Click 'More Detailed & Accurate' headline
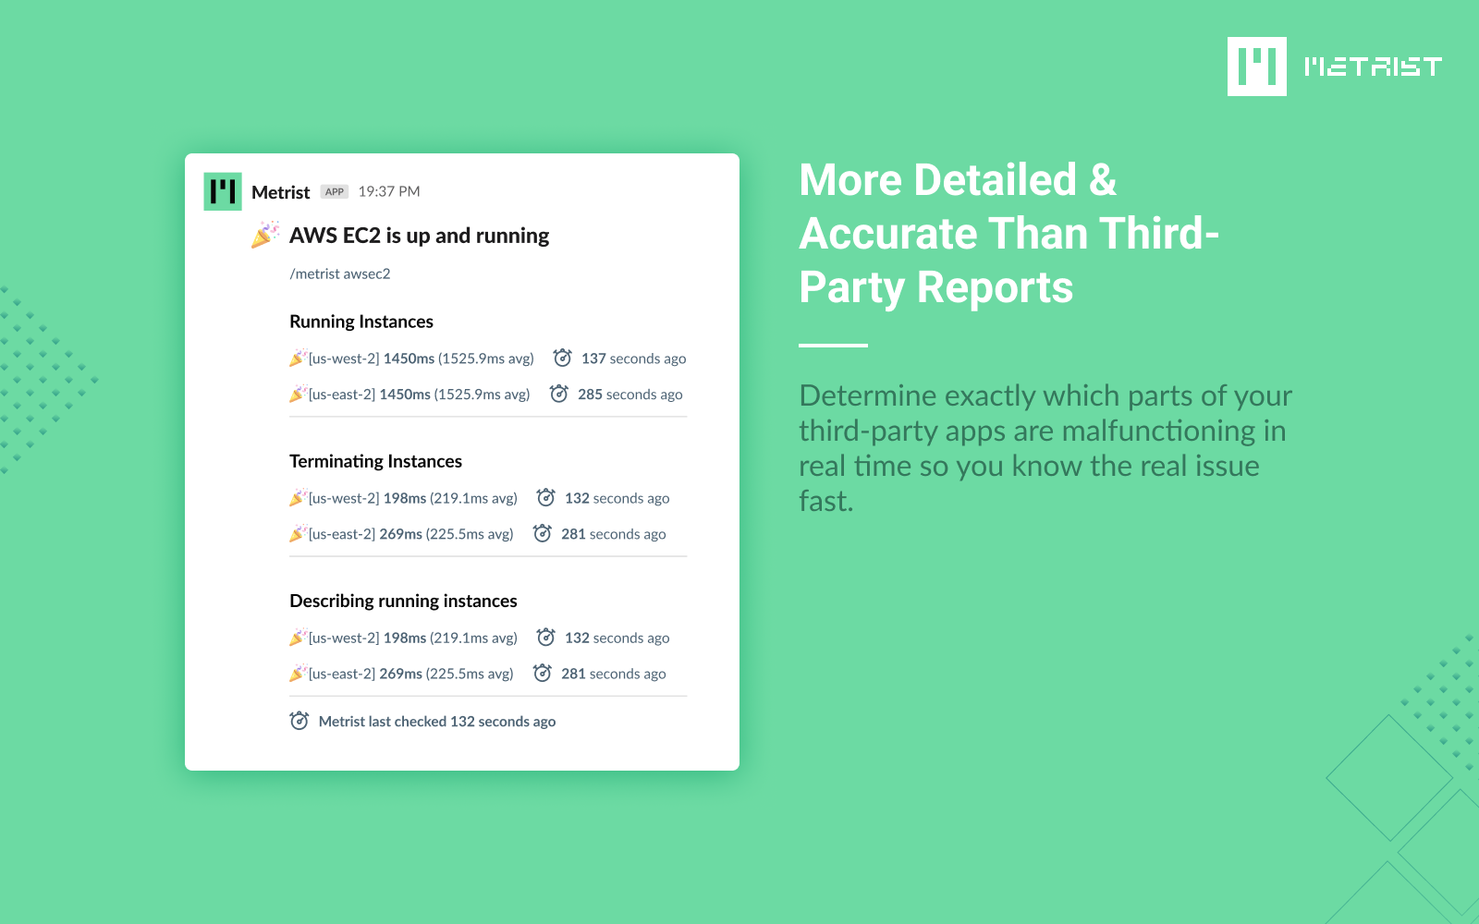This screenshot has width=1479, height=924. [x=1009, y=234]
